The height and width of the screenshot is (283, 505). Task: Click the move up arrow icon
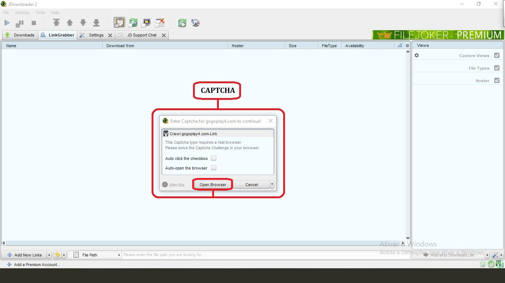[x=70, y=22]
